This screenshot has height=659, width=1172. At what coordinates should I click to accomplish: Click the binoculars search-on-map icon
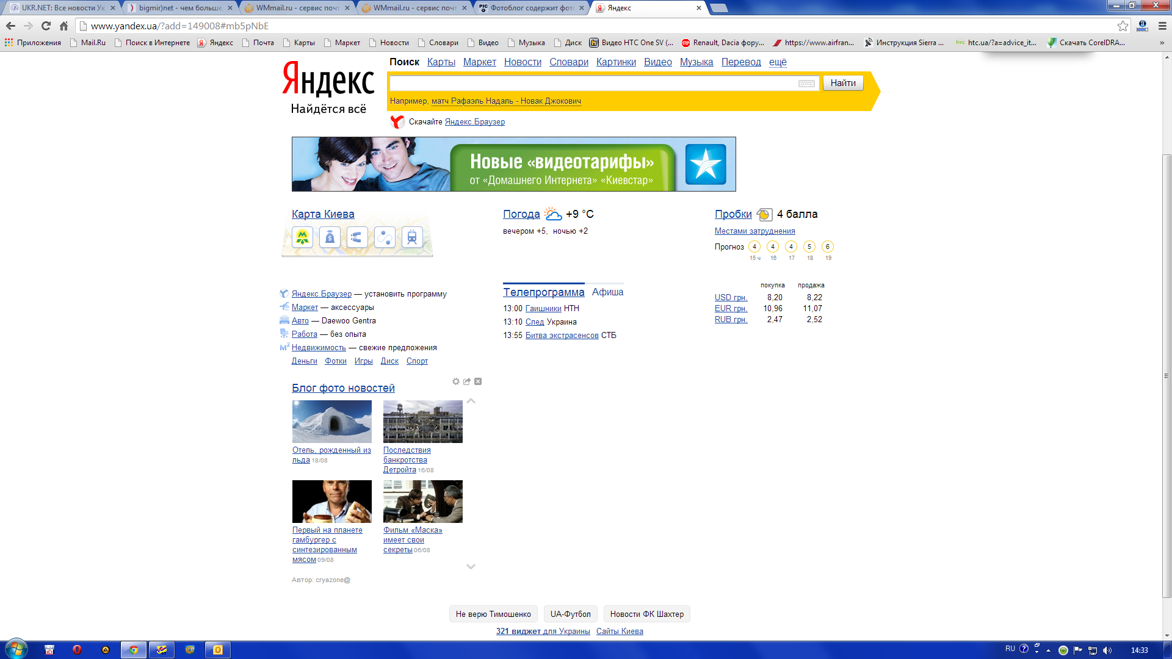(x=357, y=237)
